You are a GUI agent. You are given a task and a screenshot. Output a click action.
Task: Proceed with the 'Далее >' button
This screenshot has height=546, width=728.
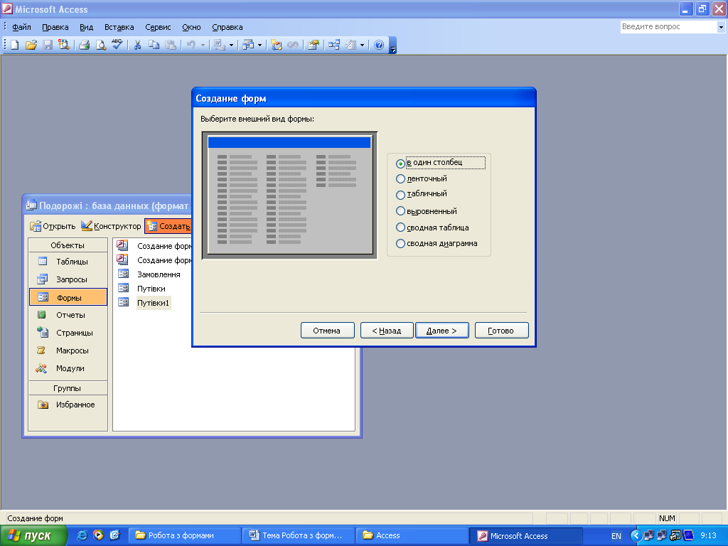click(x=441, y=331)
